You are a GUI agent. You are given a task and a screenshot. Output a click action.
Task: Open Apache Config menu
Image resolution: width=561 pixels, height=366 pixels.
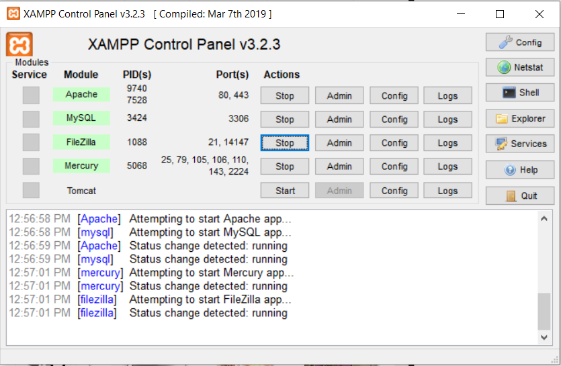click(394, 95)
